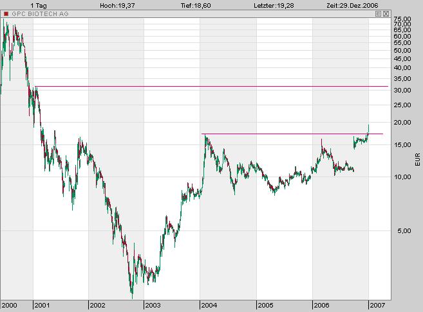Click the 10,00 price axis label

402,177
